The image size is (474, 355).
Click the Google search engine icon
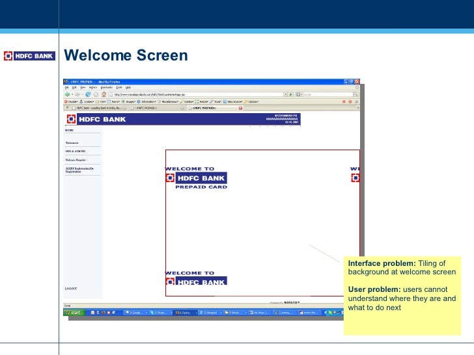[x=298, y=94]
